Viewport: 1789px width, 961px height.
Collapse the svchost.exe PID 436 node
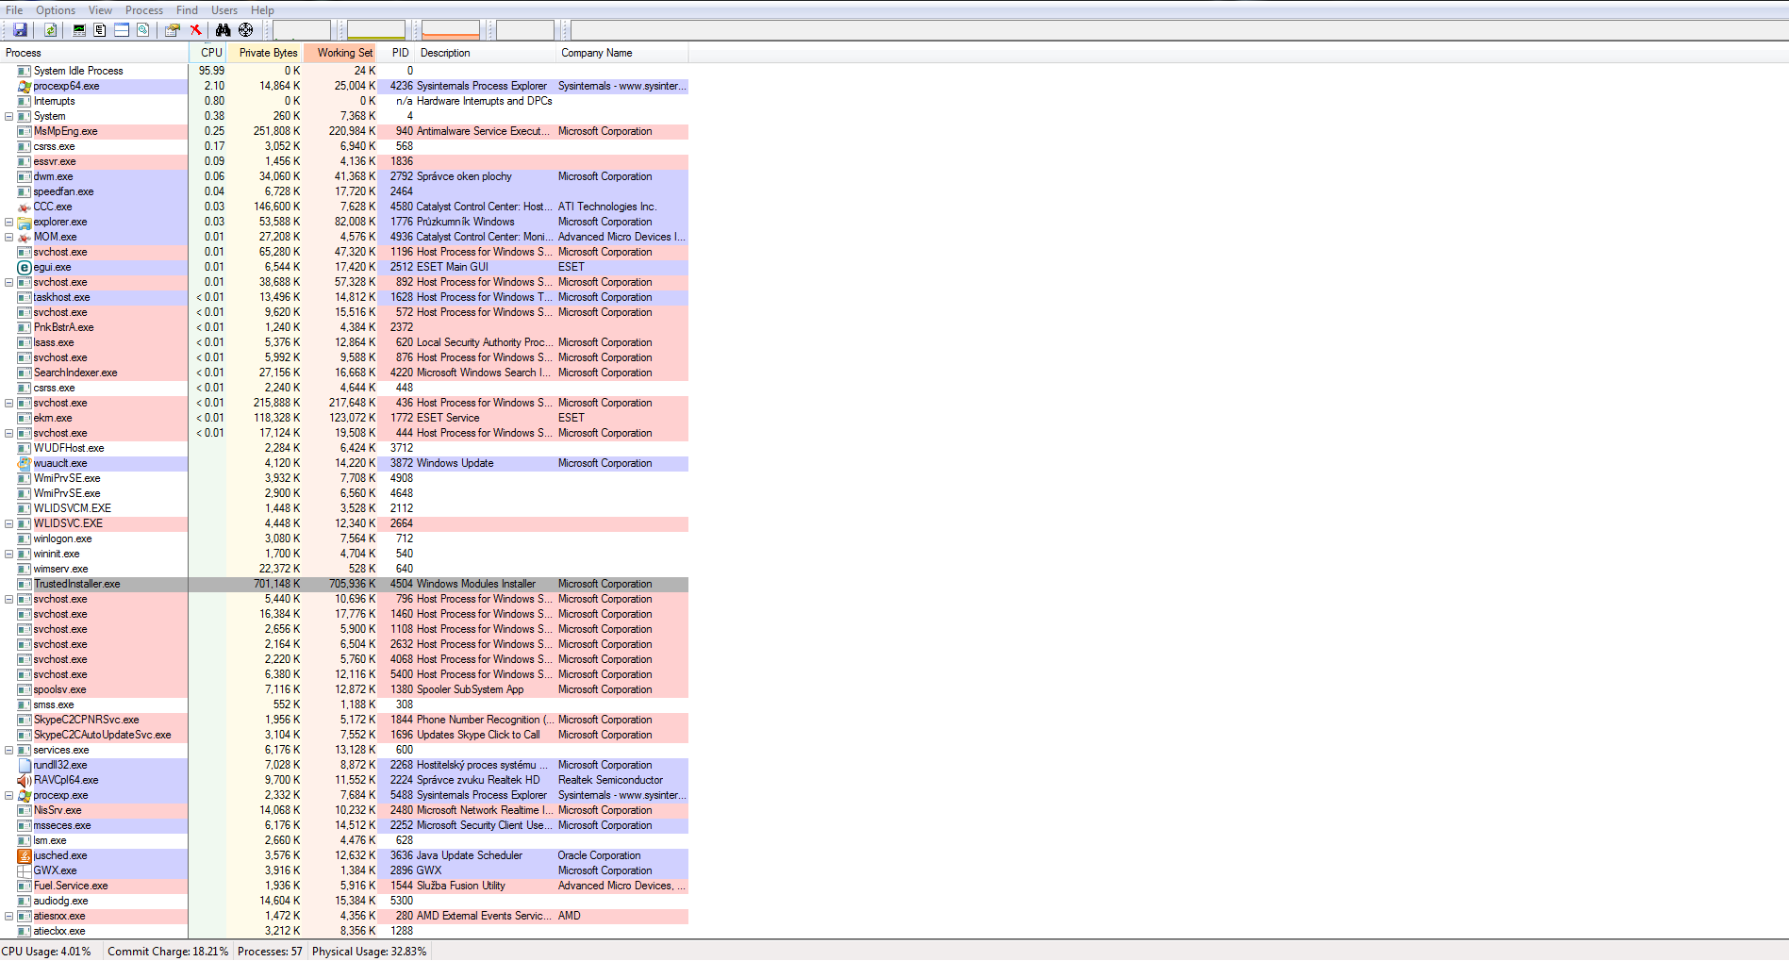pos(9,403)
